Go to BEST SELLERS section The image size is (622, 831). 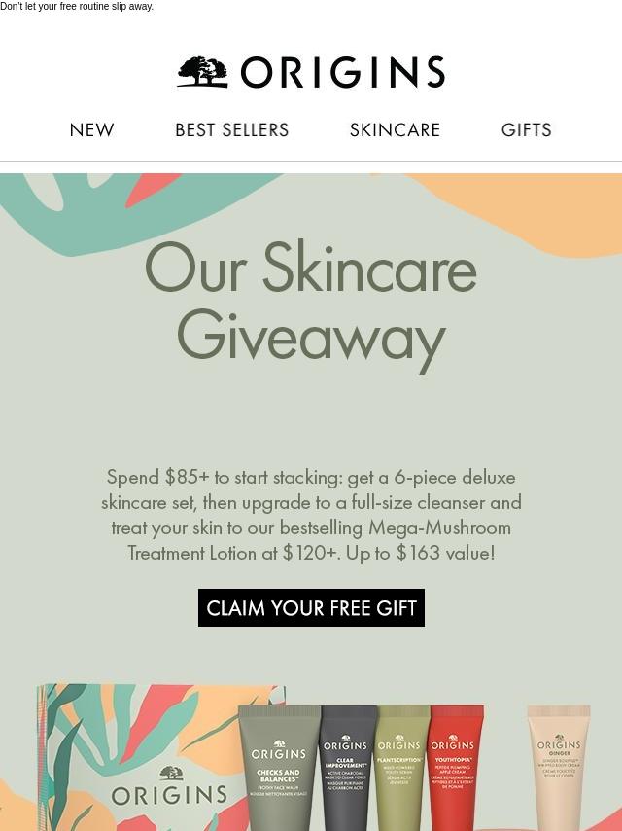click(x=232, y=129)
